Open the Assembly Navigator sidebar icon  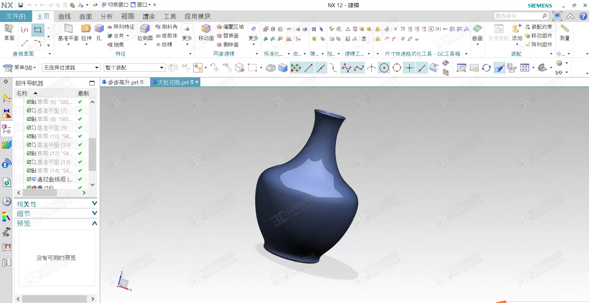[x=6, y=98]
